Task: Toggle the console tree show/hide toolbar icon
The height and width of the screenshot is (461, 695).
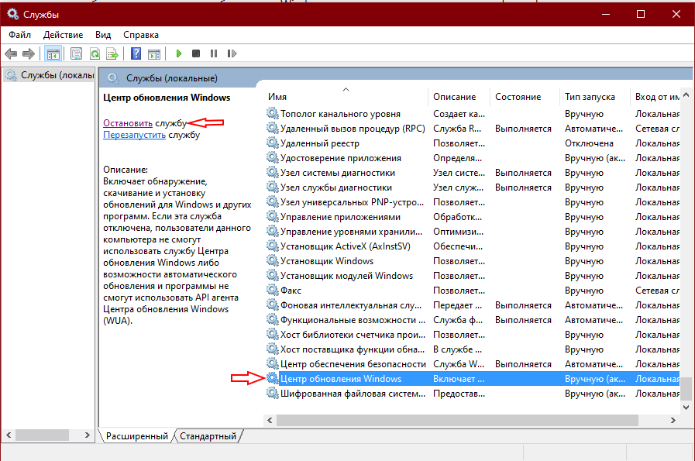Action: point(53,53)
